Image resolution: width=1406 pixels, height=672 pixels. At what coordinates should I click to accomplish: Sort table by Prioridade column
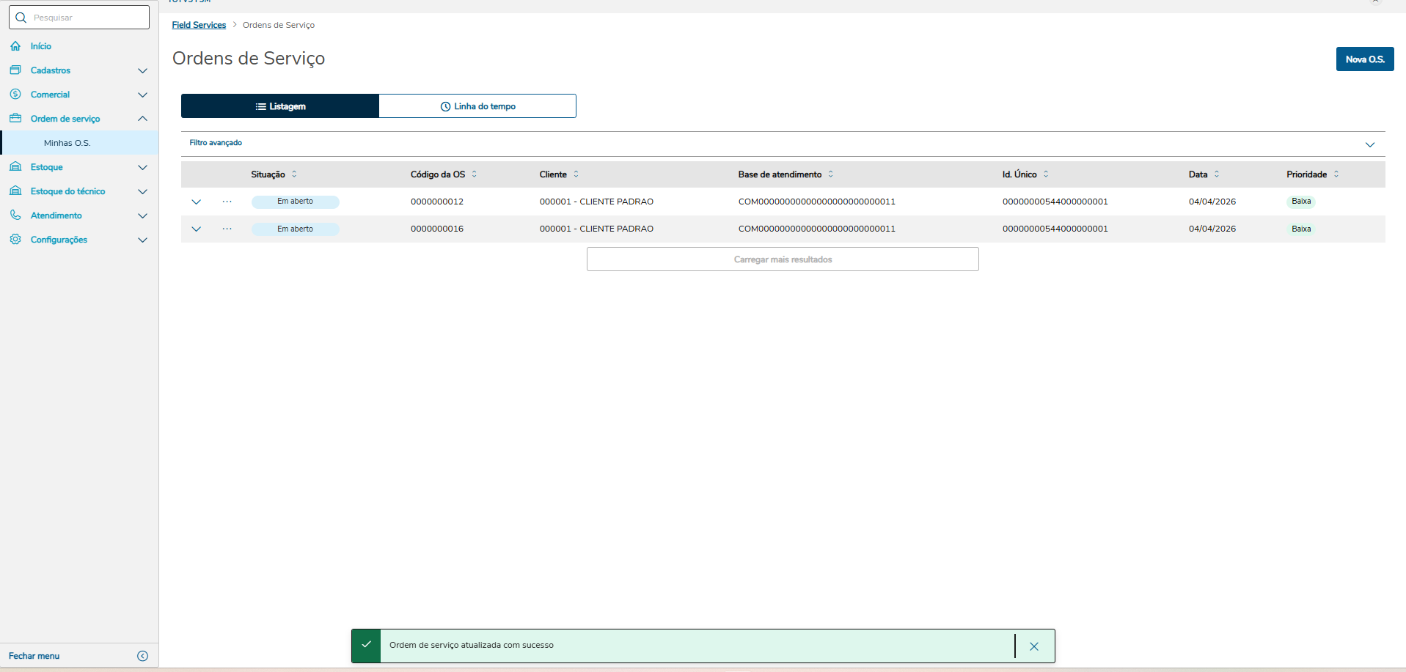(x=1336, y=174)
